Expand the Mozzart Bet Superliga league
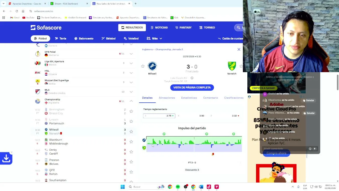339x191 pixels. (x=131, y=82)
